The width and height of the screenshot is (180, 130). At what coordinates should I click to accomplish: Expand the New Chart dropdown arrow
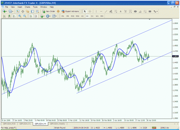[x=6, y=12]
